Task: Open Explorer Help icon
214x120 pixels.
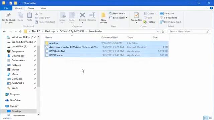Action: tap(211, 8)
